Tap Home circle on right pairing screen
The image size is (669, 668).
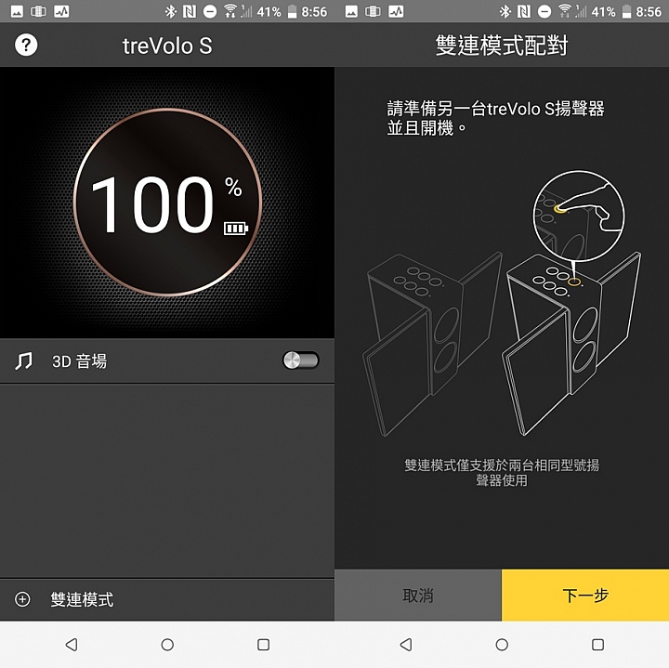pyautogui.click(x=502, y=645)
